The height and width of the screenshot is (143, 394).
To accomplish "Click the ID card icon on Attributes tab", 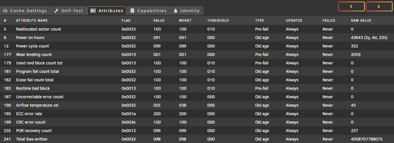I will point(93,11).
